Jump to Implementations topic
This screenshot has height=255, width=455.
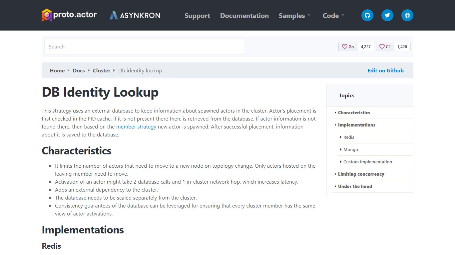pos(357,125)
